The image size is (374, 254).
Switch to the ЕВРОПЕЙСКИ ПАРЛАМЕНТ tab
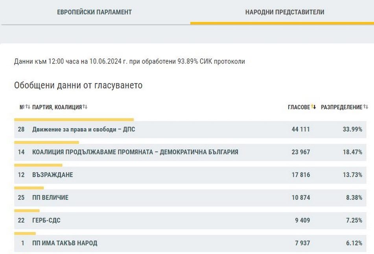(94, 12)
